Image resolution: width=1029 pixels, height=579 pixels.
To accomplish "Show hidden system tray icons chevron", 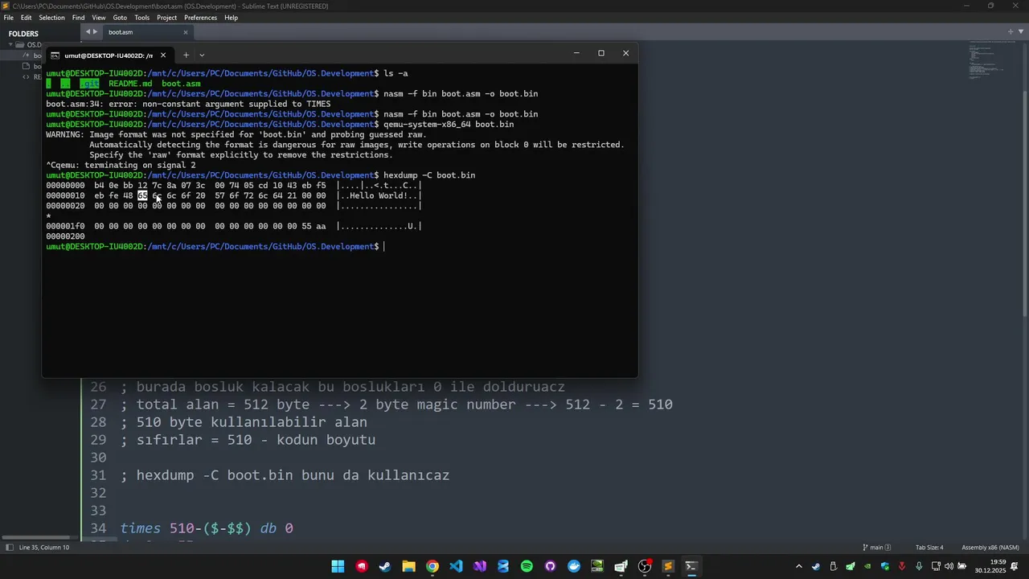I will pos(798,566).
